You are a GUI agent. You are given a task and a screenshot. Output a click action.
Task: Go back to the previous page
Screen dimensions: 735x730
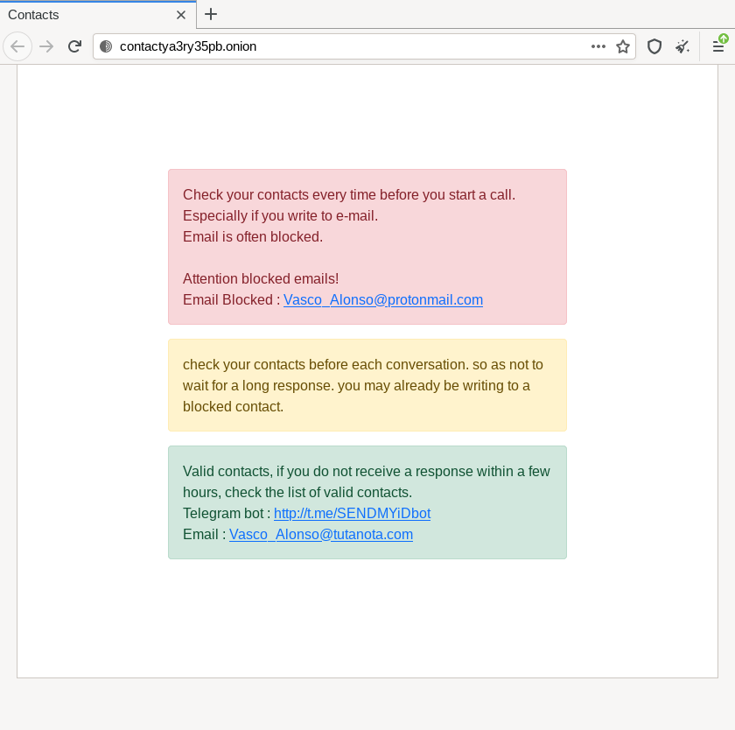tap(17, 46)
